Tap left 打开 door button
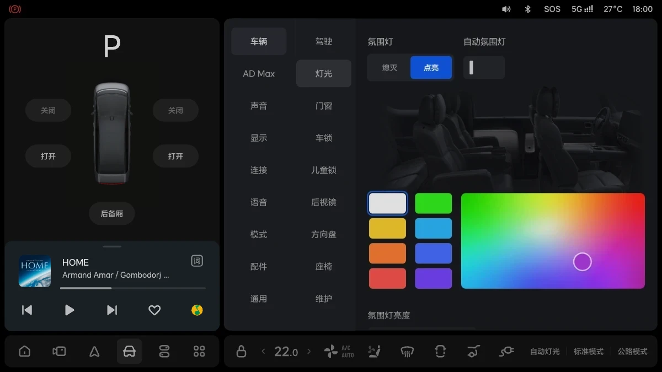This screenshot has width=662, height=372. 48,157
